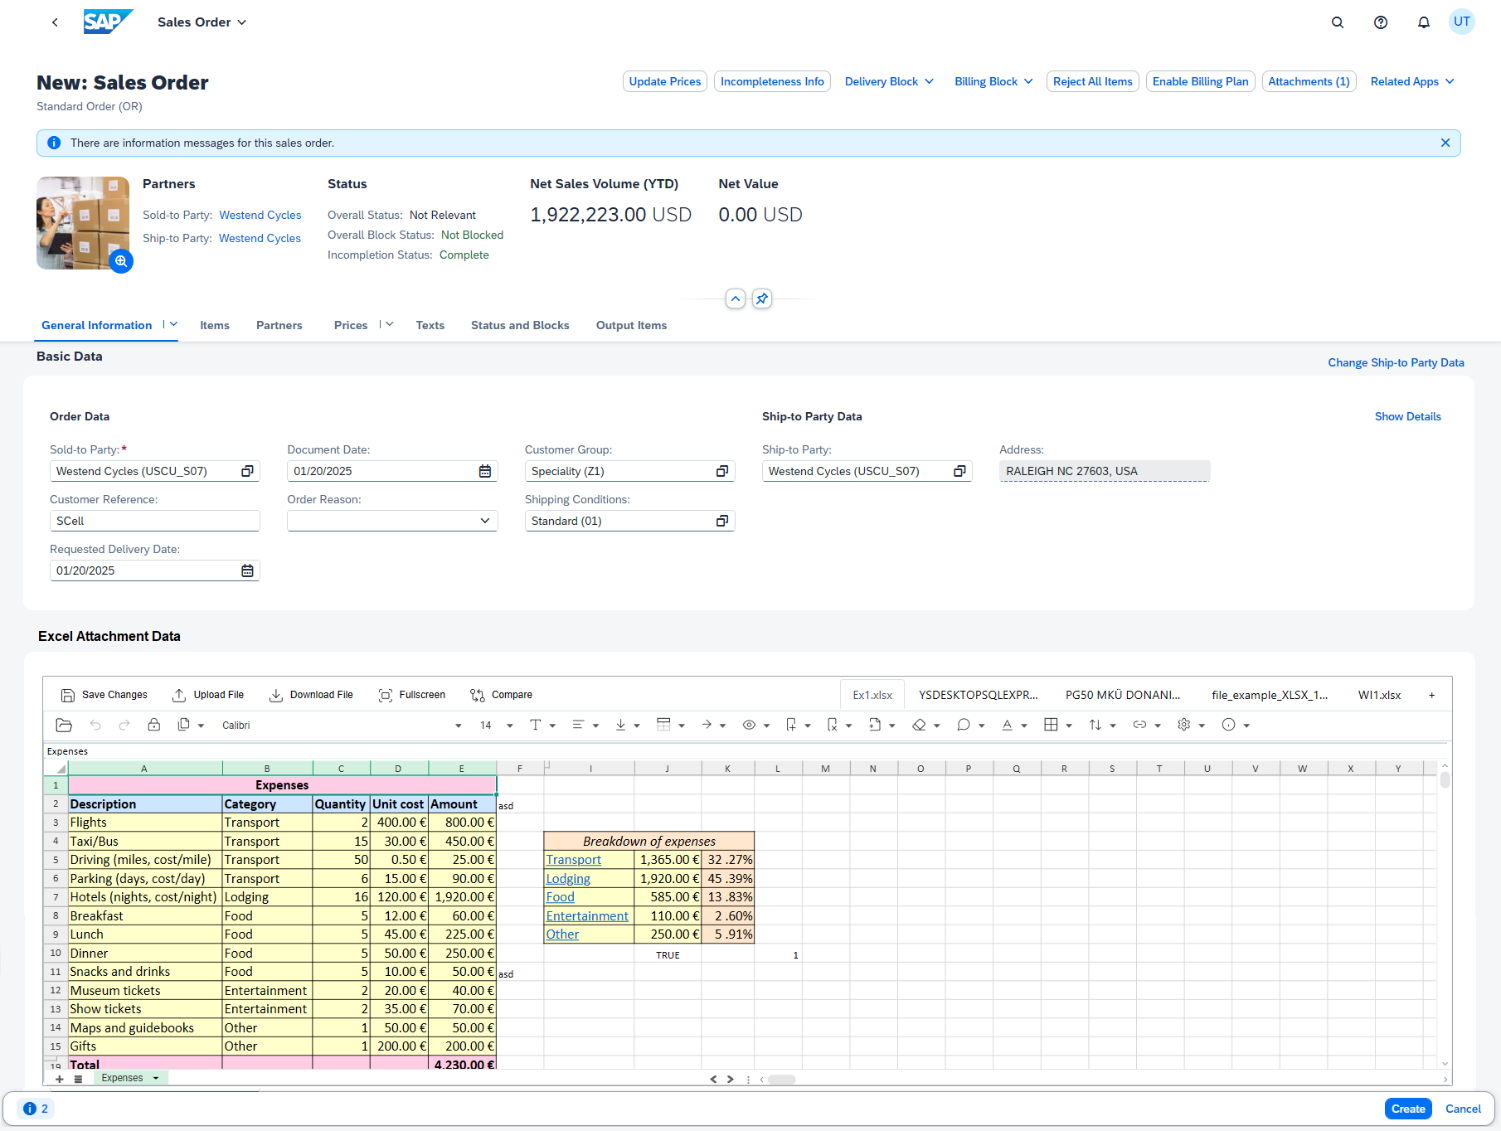The image size is (1501, 1131).
Task: Open the Related Apps dropdown
Action: click(x=1412, y=81)
